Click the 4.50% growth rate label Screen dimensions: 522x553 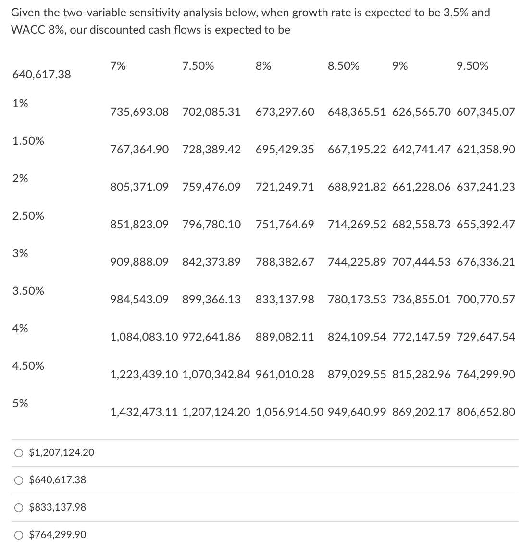click(x=28, y=366)
